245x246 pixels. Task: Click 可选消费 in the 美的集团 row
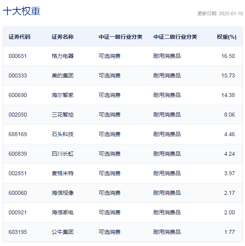109,75
